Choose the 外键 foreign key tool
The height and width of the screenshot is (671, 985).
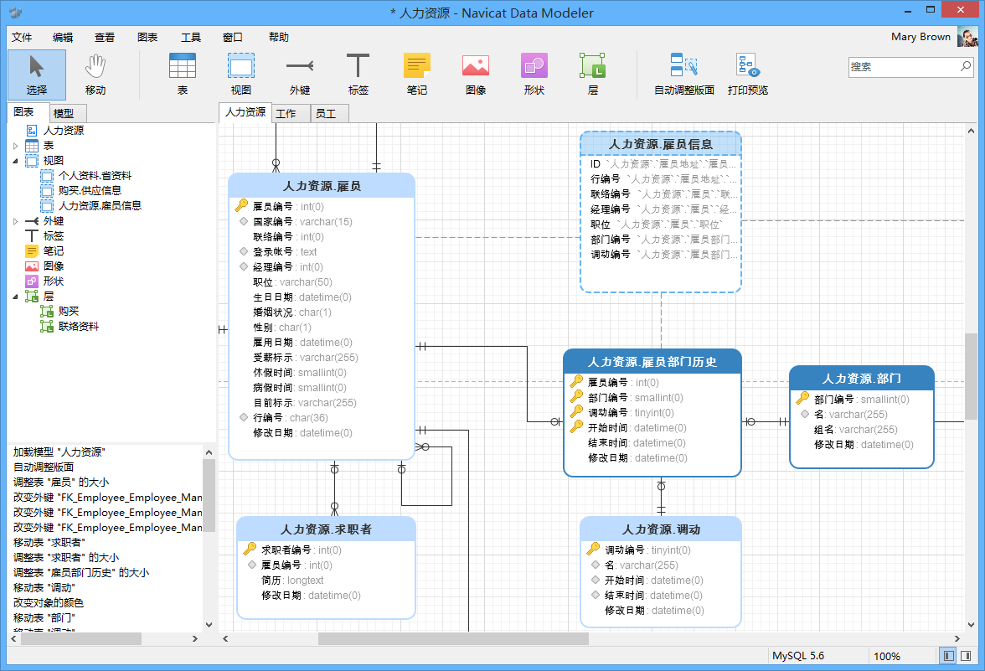pyautogui.click(x=300, y=75)
